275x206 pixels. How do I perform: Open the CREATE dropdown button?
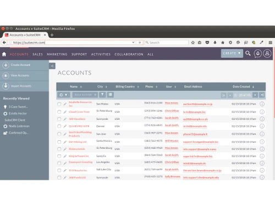point(232,53)
